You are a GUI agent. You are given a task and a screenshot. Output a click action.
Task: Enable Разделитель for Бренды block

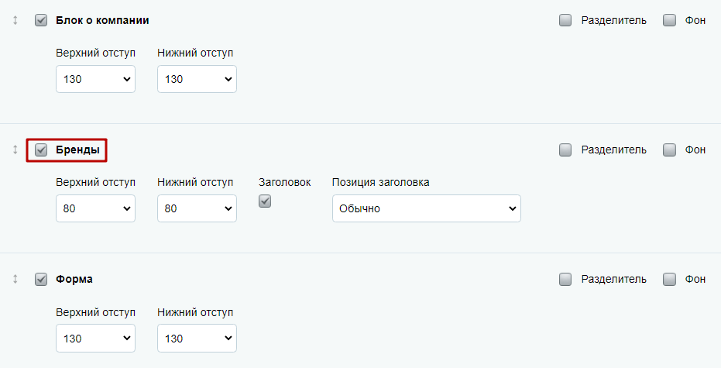[x=565, y=150]
